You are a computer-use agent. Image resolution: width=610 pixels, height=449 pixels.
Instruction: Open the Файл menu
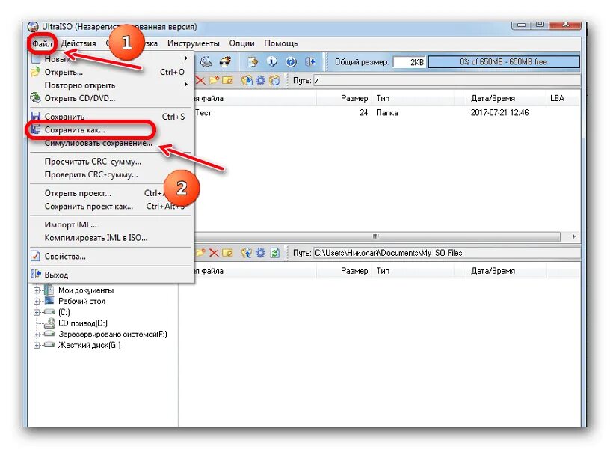(42, 43)
